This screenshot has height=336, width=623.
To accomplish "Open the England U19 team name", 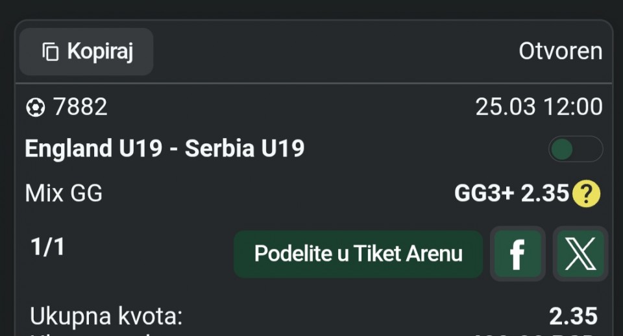I will [x=93, y=149].
